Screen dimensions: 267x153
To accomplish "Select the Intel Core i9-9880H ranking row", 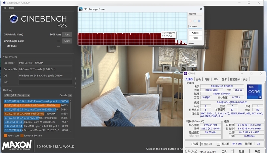I will (x=36, y=122).
